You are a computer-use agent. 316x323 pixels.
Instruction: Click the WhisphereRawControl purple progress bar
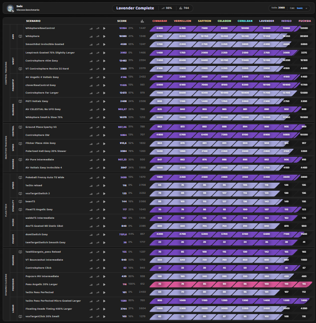tap(225, 29)
